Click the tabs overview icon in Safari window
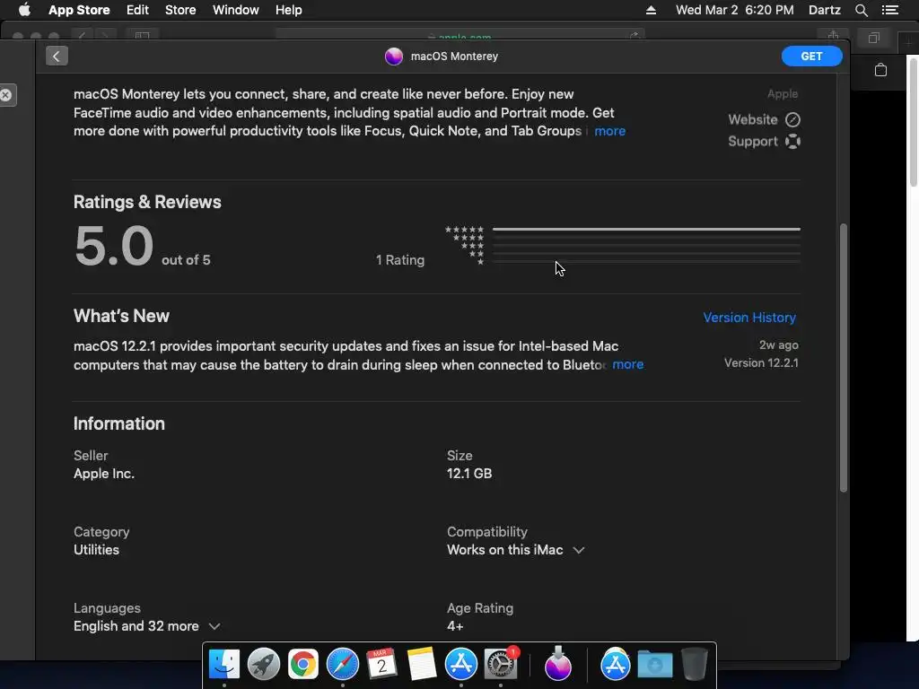 pos(874,38)
